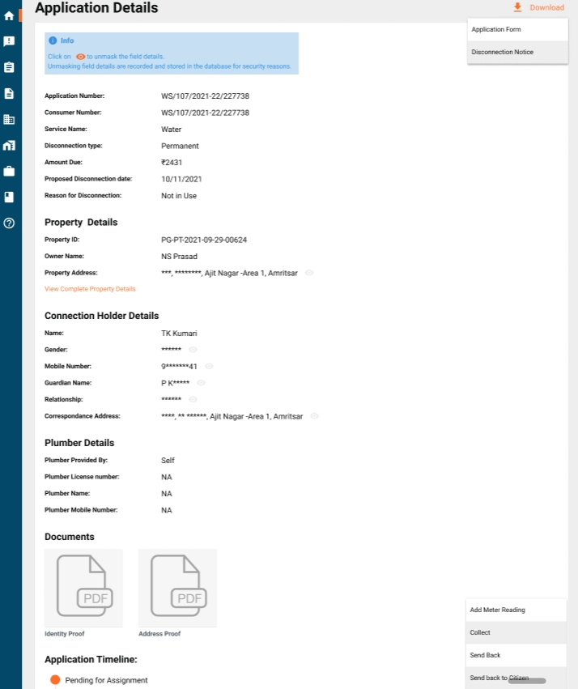The height and width of the screenshot is (689, 578).
Task: Click the house-with-building sidebar icon
Action: point(9,145)
